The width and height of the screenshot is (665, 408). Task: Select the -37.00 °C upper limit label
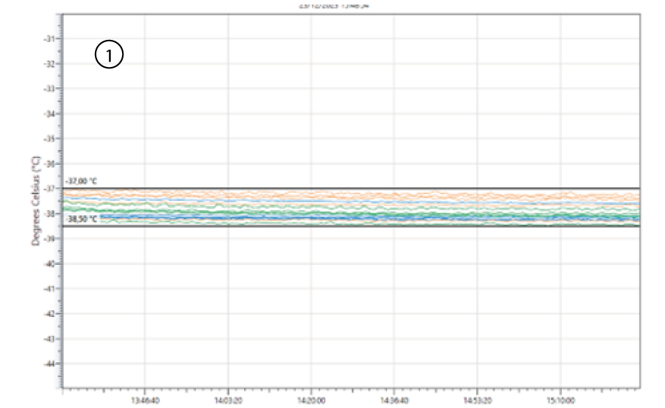(x=81, y=181)
